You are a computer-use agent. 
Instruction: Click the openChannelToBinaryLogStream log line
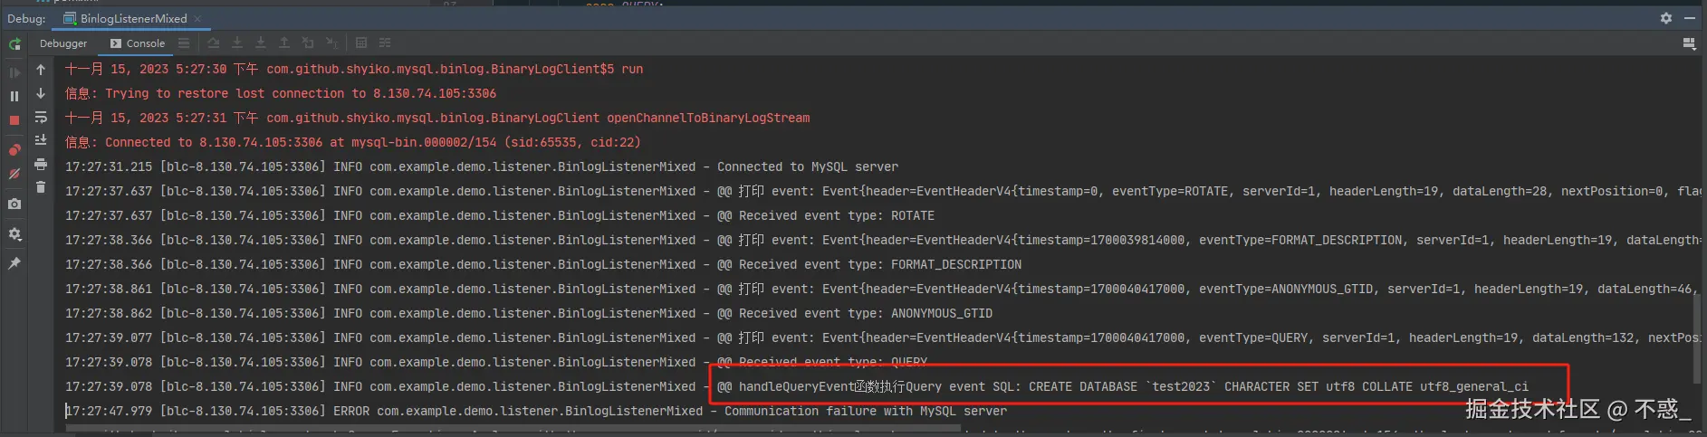point(437,118)
